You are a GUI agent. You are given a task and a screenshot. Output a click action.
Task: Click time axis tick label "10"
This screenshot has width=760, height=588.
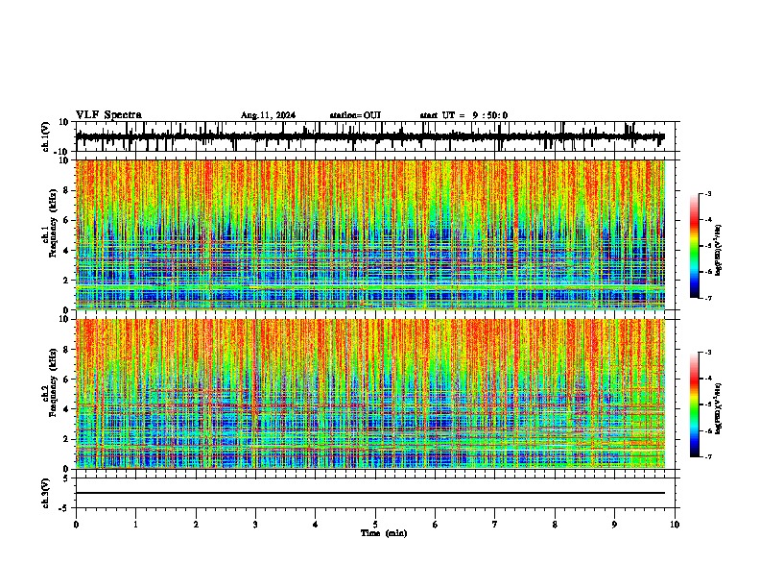point(675,525)
